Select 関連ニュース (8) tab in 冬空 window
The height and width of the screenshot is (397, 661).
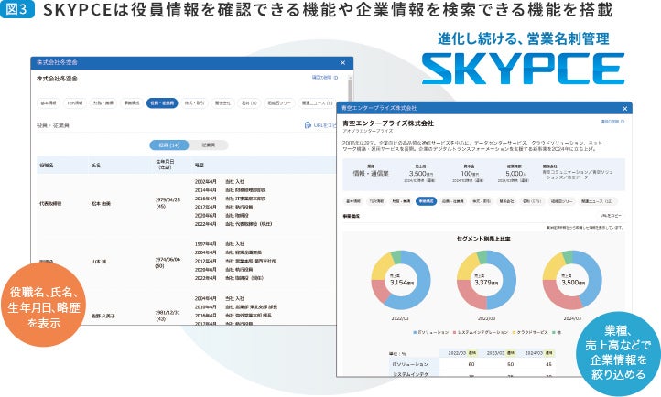(x=318, y=103)
